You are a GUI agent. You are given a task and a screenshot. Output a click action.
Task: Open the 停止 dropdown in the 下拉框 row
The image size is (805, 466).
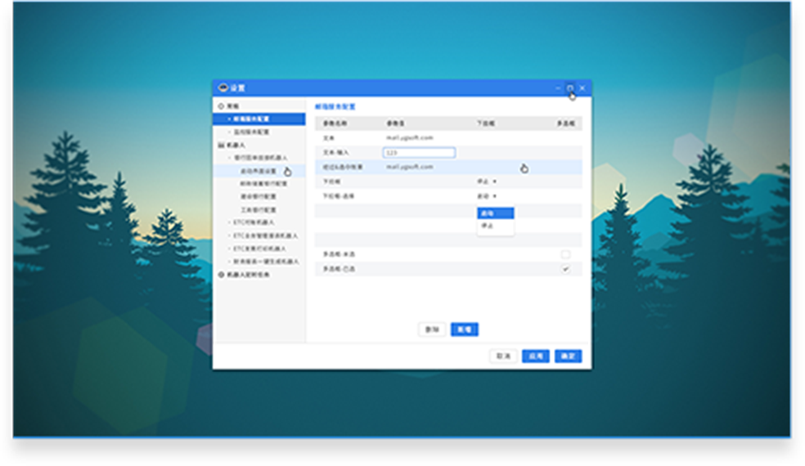click(487, 181)
